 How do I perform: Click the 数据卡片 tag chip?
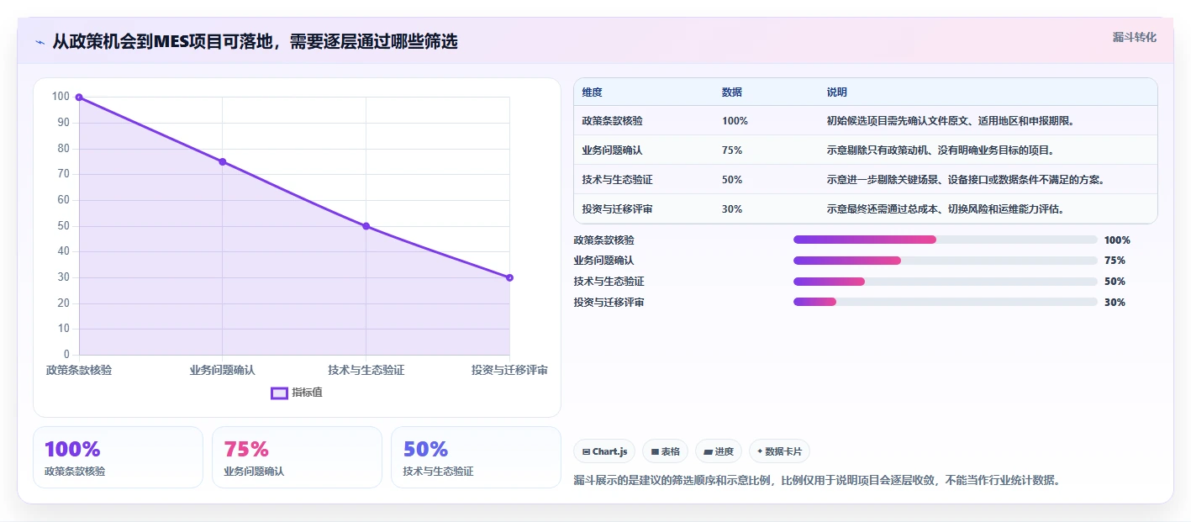click(779, 451)
